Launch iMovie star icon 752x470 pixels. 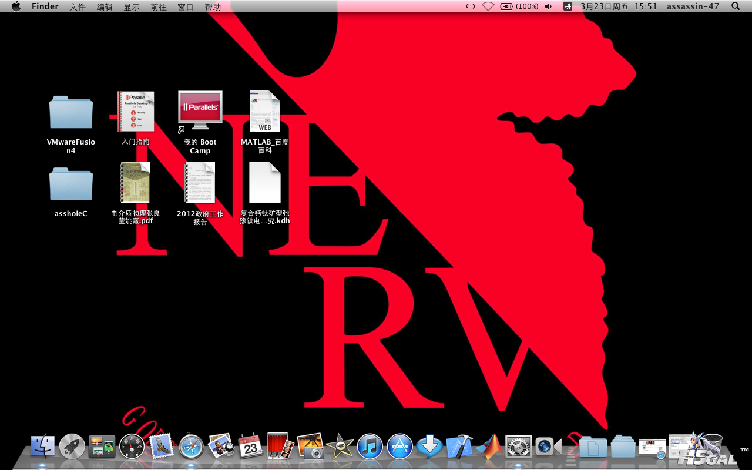click(x=340, y=446)
